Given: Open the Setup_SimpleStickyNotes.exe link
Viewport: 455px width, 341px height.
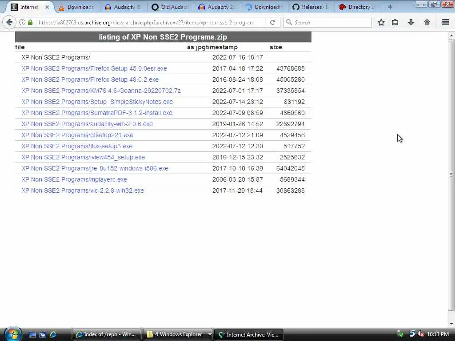Looking at the screenshot, I should (97, 102).
